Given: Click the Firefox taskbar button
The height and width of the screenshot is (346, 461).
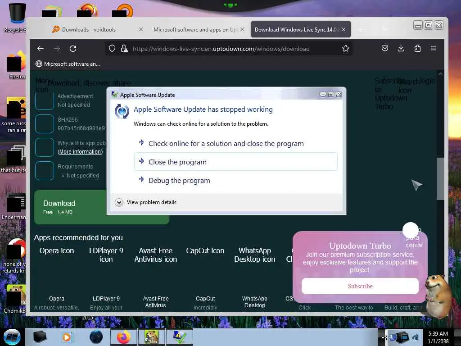Looking at the screenshot, I should (123, 337).
